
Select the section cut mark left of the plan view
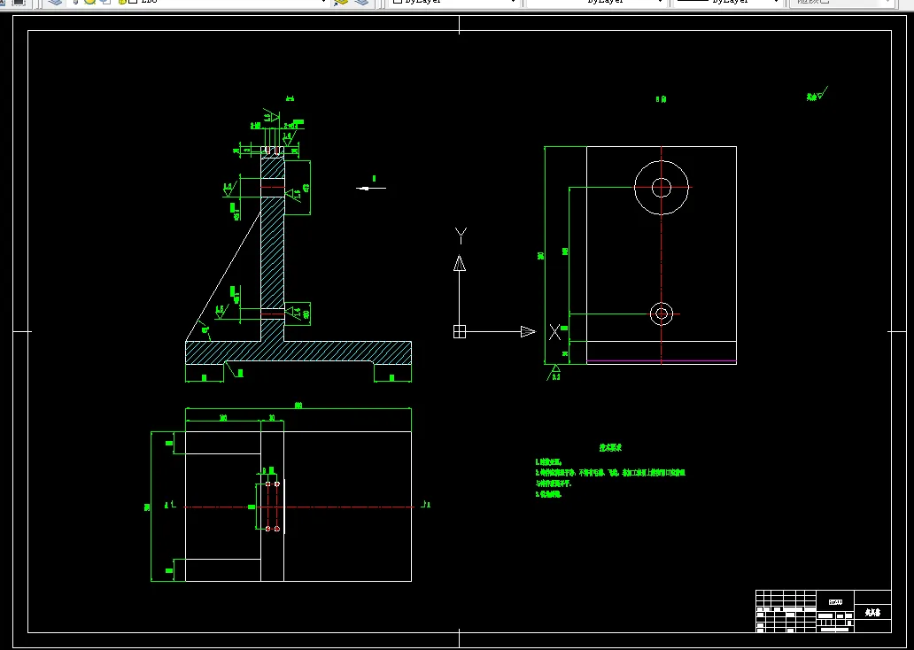tap(170, 505)
